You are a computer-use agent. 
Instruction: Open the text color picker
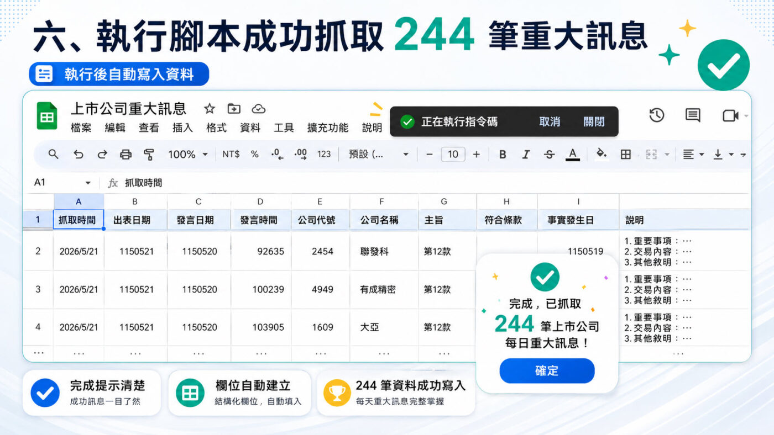(573, 155)
